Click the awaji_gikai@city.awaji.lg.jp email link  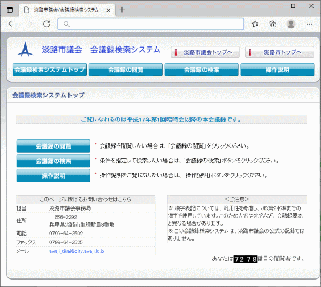pyautogui.click(x=77, y=251)
